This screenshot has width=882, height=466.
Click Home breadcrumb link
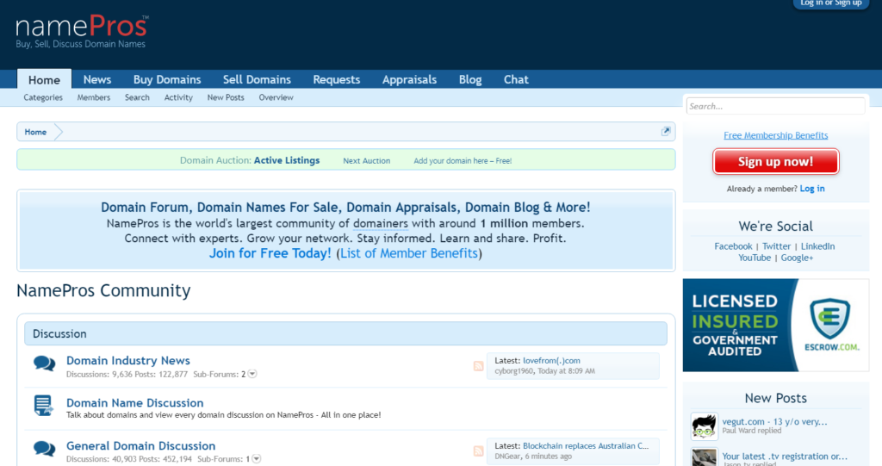[x=35, y=132]
